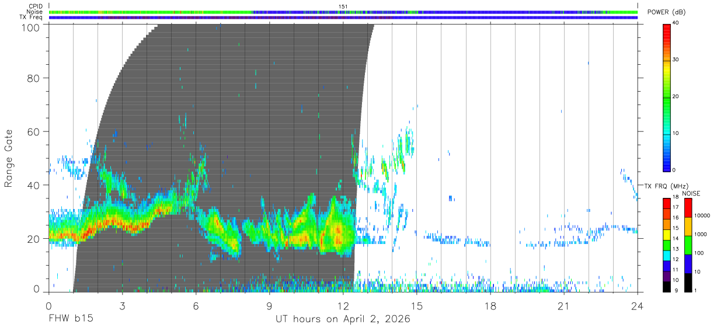Screen dimensions: 717x331
Task: Click the NOISE legend title
Action: coord(691,193)
